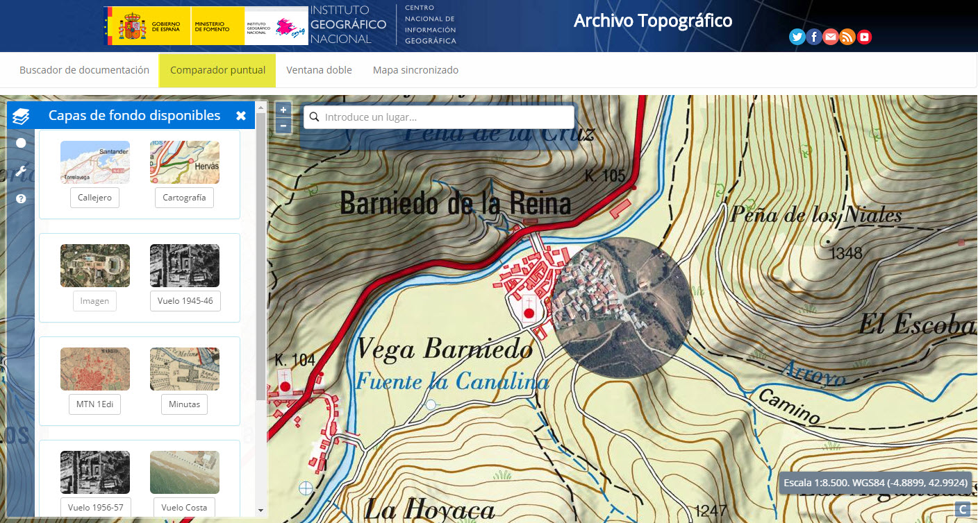Screen dimensions: 978x523
Task: Select the Callejero basemap button
Action: pos(94,198)
